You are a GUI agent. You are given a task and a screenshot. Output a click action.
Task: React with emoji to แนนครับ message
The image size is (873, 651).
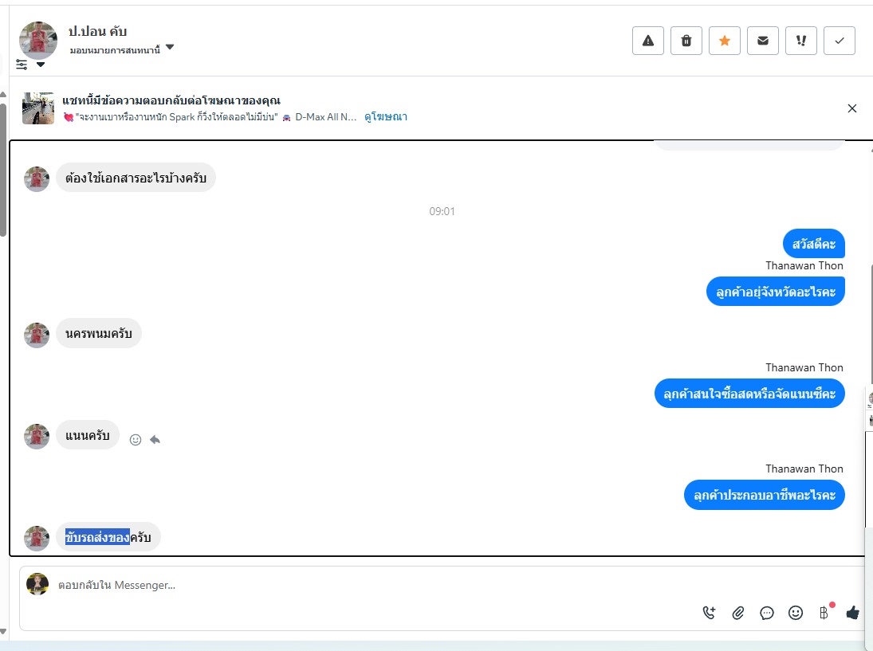(x=136, y=440)
